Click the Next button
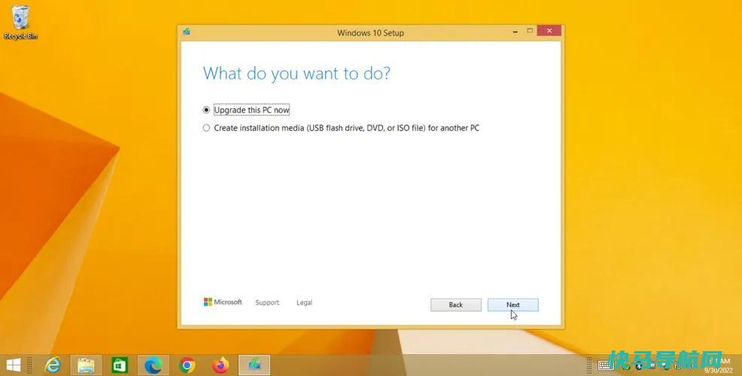742x376 pixels. [513, 305]
